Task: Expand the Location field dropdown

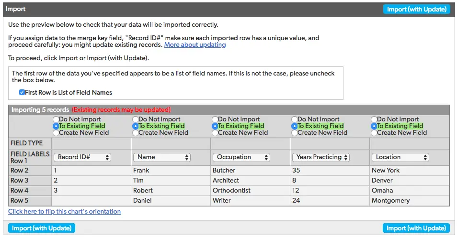Action: point(400,157)
